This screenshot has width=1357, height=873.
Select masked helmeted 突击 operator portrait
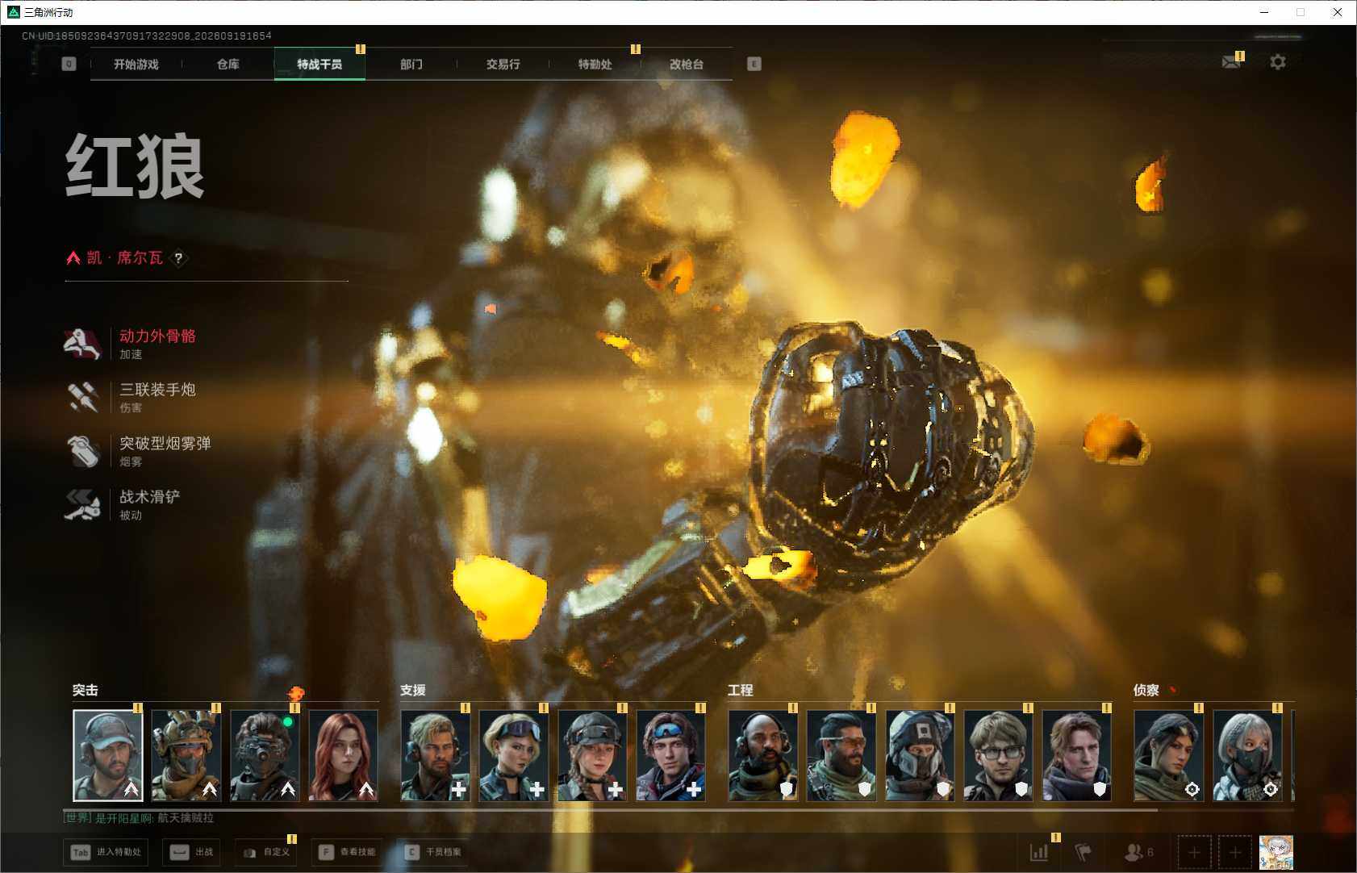(186, 755)
